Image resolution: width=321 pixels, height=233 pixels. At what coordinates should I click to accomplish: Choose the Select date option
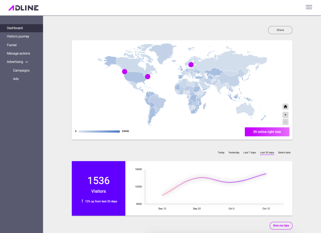[284, 153]
